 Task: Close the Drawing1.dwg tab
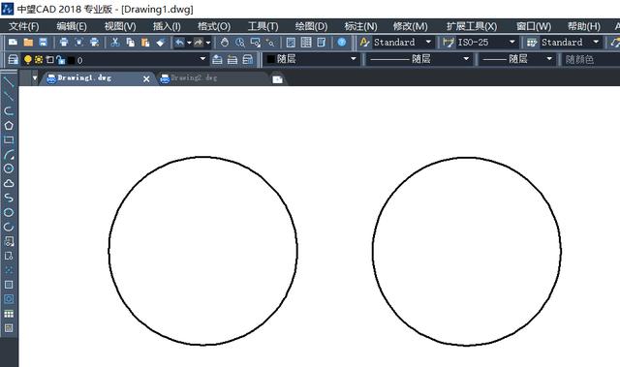pyautogui.click(x=146, y=79)
